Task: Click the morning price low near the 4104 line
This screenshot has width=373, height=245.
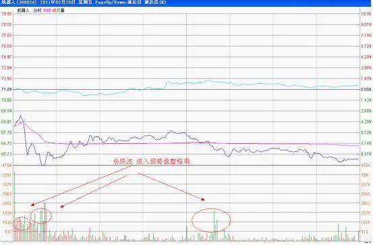Action: click(43, 164)
